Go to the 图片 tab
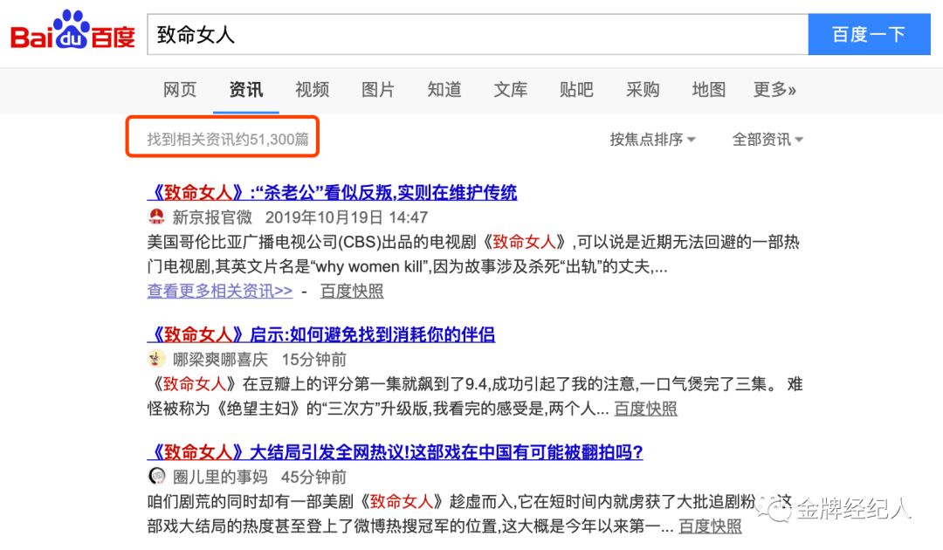943x550 pixels. [x=378, y=90]
